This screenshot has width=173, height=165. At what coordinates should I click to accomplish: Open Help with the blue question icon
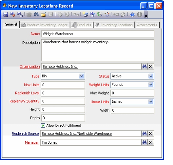(132, 14)
